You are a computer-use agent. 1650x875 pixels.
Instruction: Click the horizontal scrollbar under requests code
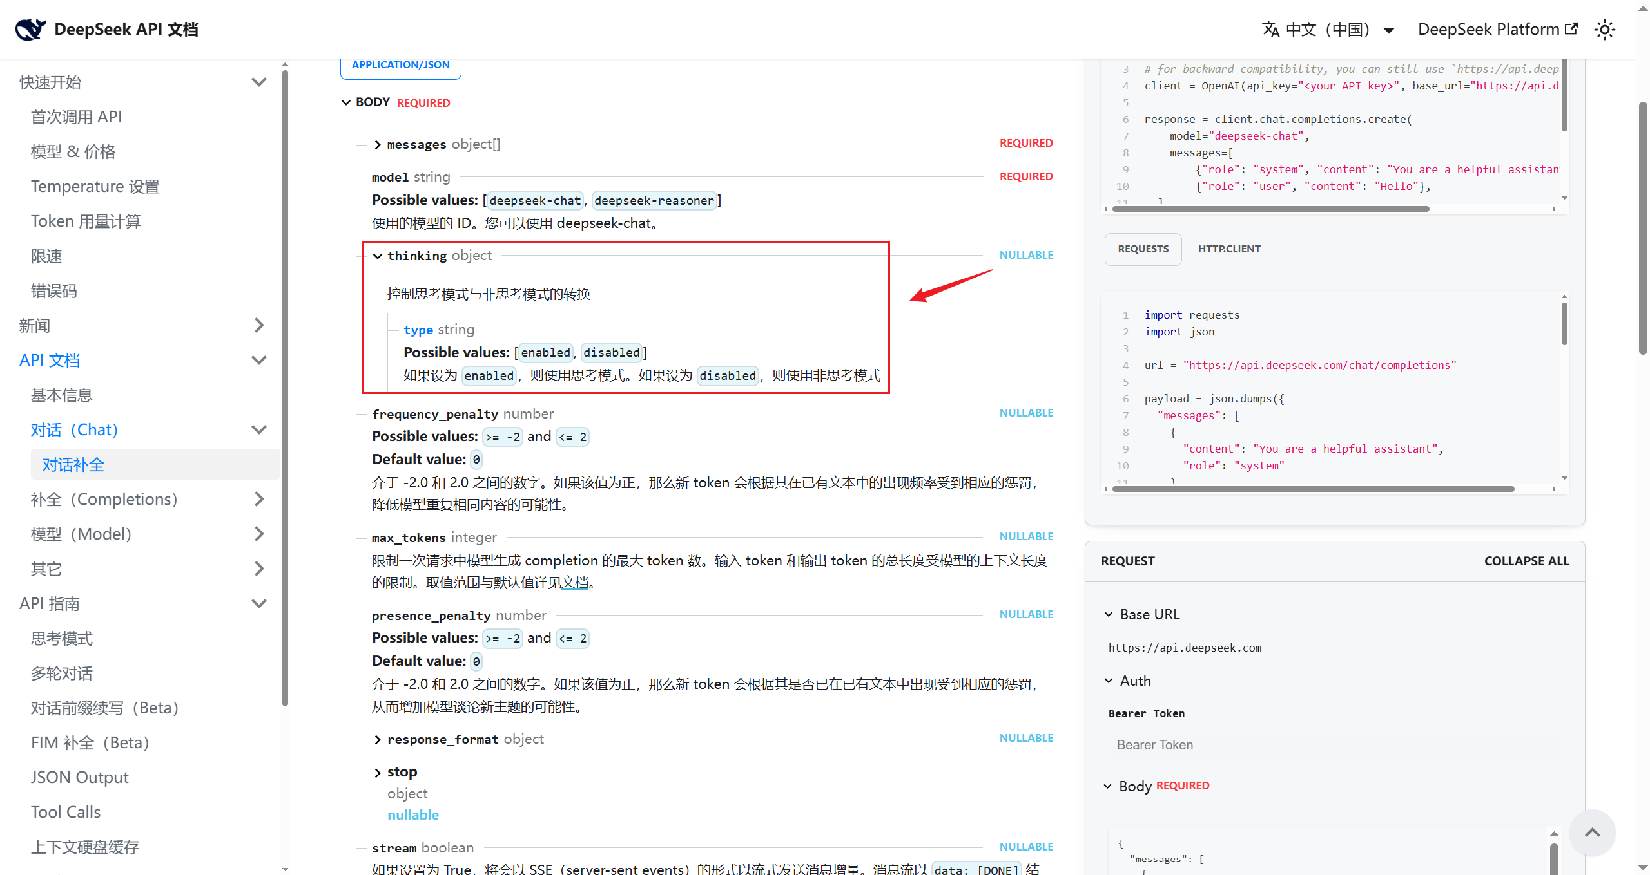click(1313, 489)
